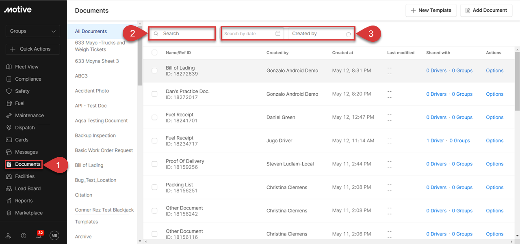This screenshot has width=520, height=244.
Task: Open the Created by filter dropdown
Action: point(321,34)
